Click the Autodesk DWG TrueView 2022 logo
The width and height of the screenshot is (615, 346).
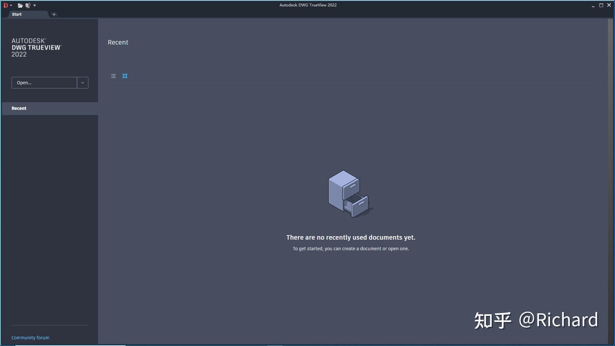[37, 48]
